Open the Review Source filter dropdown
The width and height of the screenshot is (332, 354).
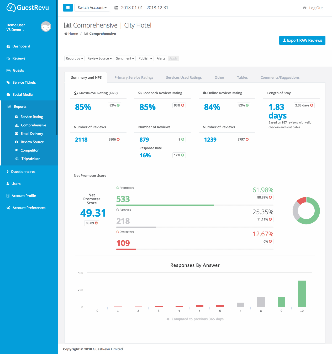click(99, 58)
